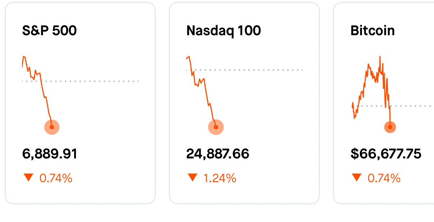The image size is (434, 222).
Task: Open the S&P 500 card title
Action: tap(49, 31)
